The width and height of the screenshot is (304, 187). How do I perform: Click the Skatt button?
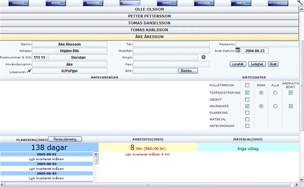point(273,64)
